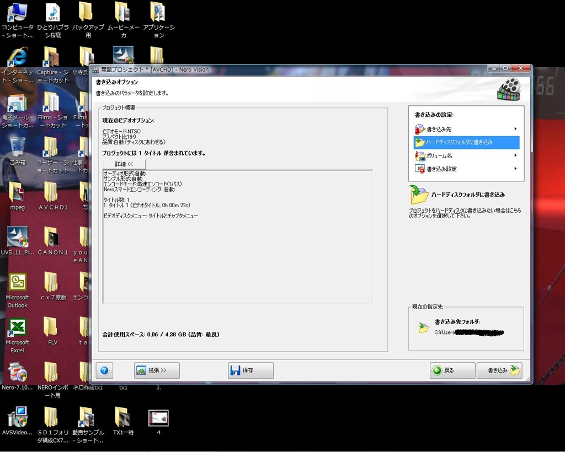
Task: Launch Nero-7.10... installer icon
Action: coord(17,376)
